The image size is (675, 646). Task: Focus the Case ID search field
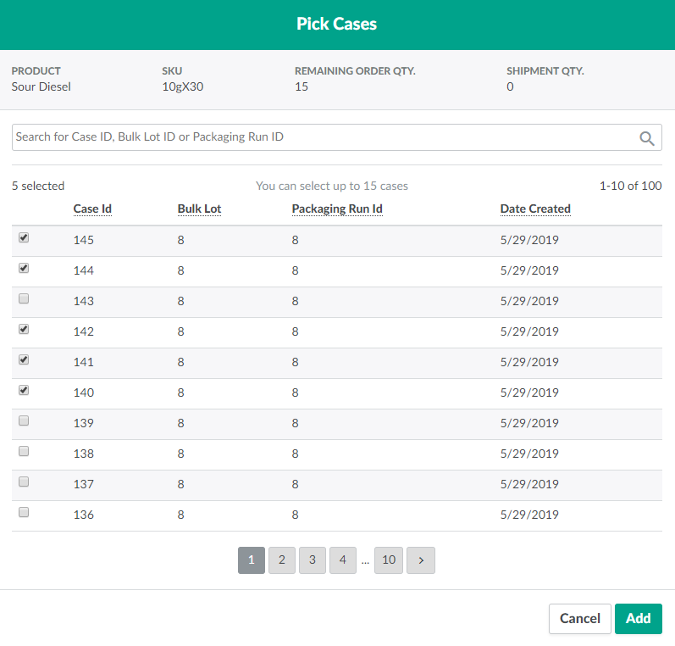pos(322,137)
